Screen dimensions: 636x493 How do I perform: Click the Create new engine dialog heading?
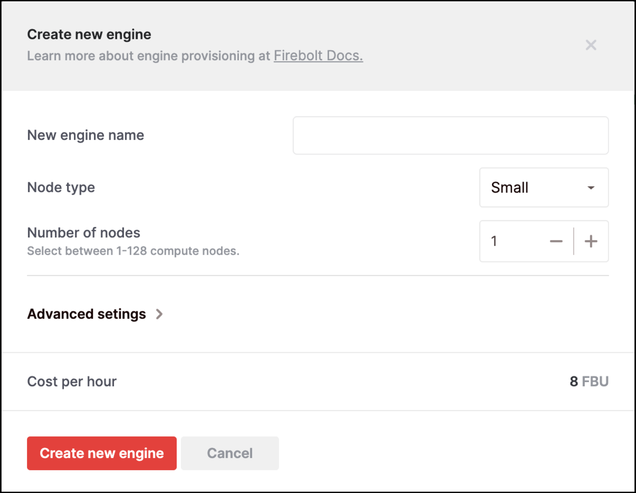pyautogui.click(x=89, y=34)
